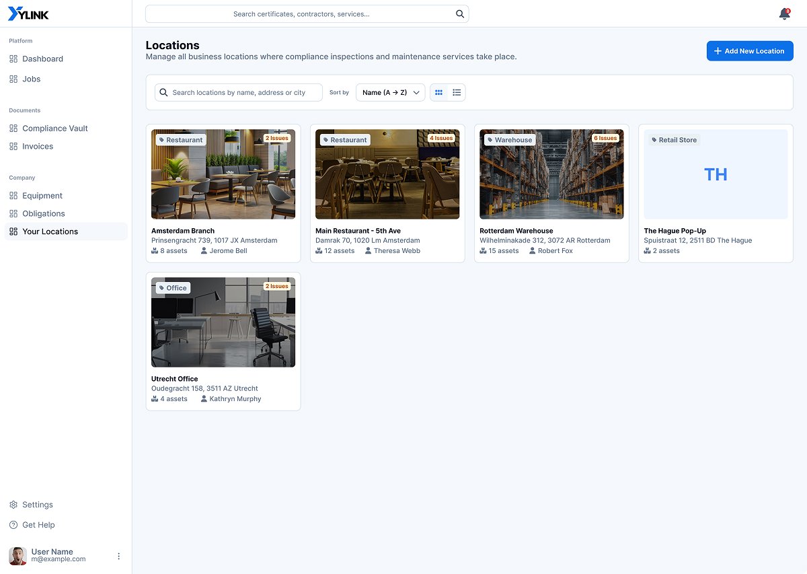Click the 'User Name' profile text
Screen dimensions: 807x574
pos(52,552)
